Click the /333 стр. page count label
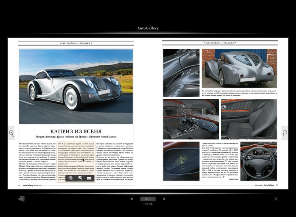 pyautogui.click(x=148, y=204)
